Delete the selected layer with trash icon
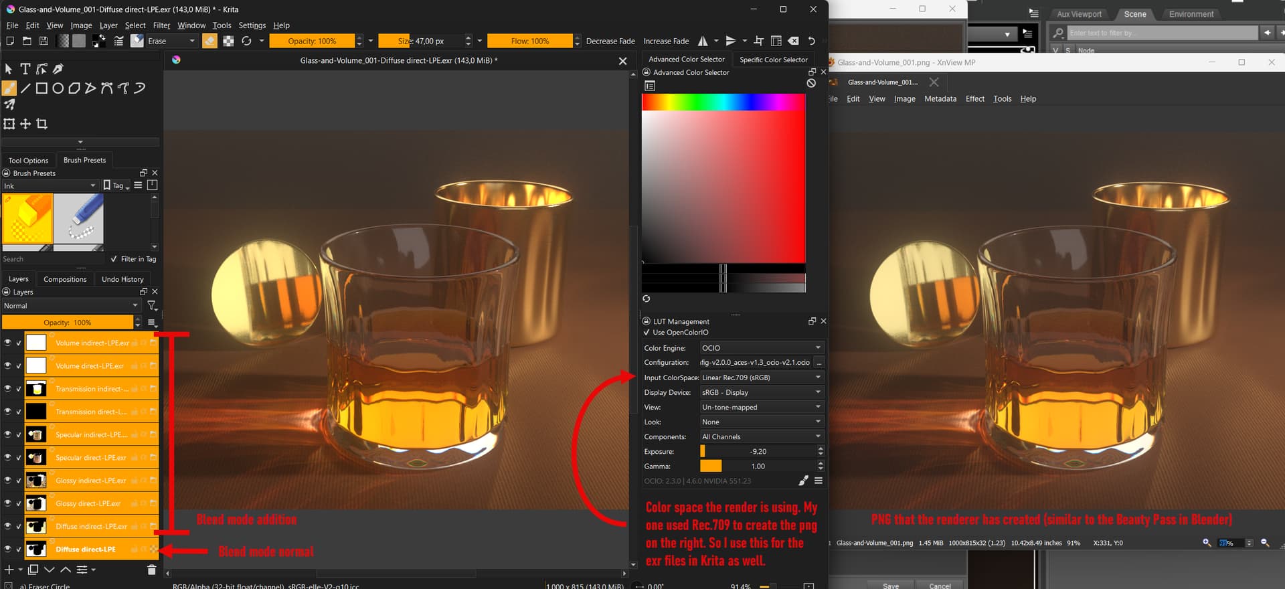 pyautogui.click(x=151, y=570)
